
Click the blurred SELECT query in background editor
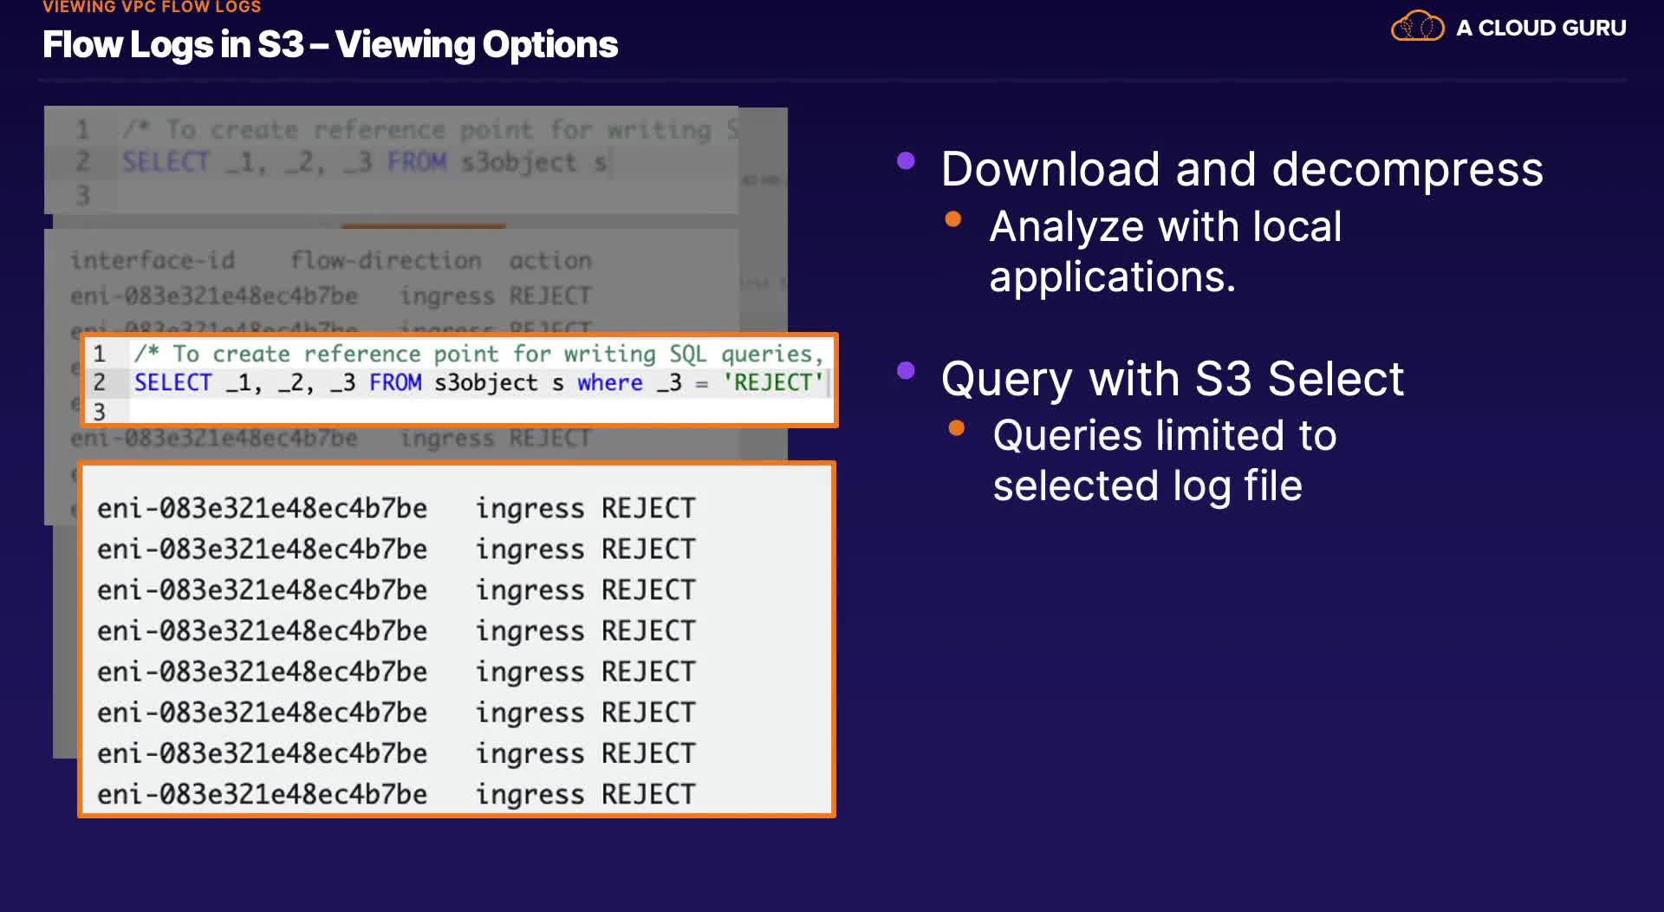tap(365, 162)
